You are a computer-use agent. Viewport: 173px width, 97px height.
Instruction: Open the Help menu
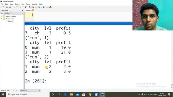pyautogui.click(x=41, y=4)
